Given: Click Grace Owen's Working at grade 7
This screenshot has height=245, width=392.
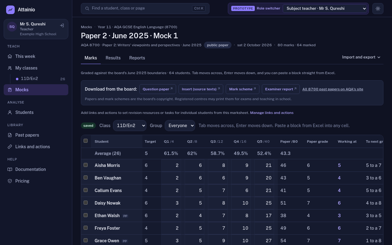Looking at the screenshot, I should [339, 241].
